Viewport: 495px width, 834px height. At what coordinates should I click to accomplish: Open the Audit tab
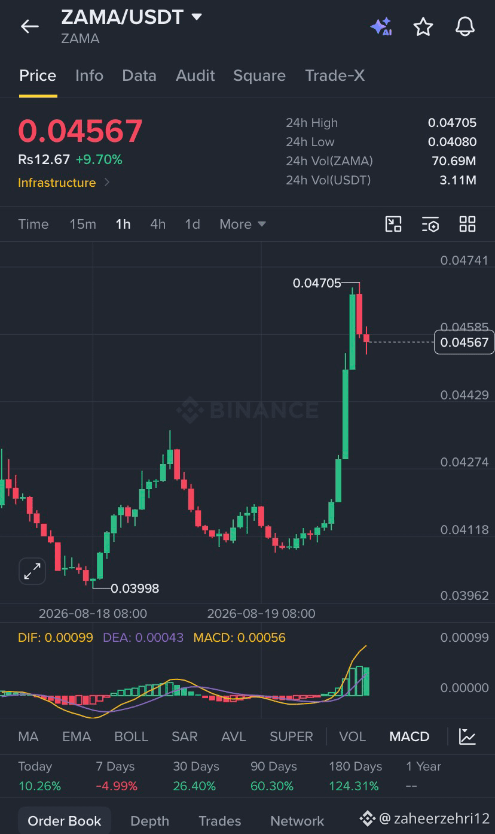tap(195, 75)
